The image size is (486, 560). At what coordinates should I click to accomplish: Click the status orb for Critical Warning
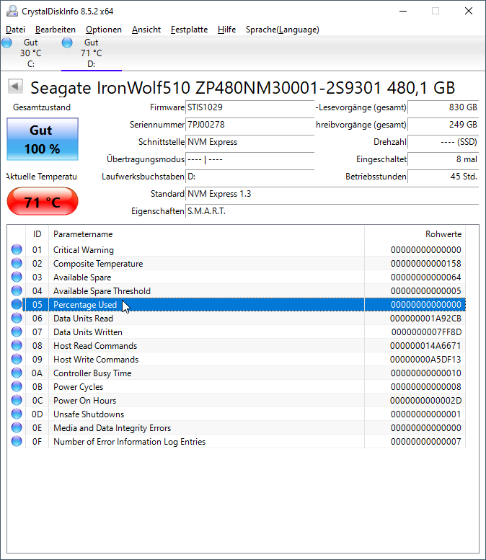[17, 249]
